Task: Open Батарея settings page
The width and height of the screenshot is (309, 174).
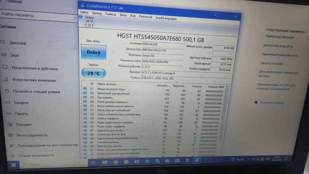Action: (x=21, y=103)
